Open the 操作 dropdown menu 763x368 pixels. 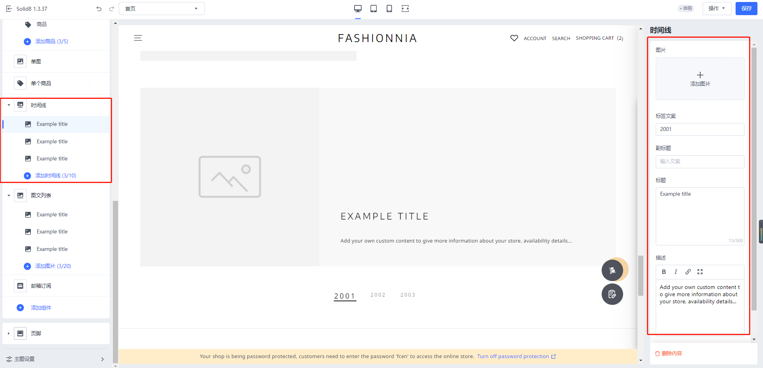[717, 8]
